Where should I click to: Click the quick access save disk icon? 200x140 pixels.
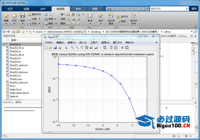point(109,9)
